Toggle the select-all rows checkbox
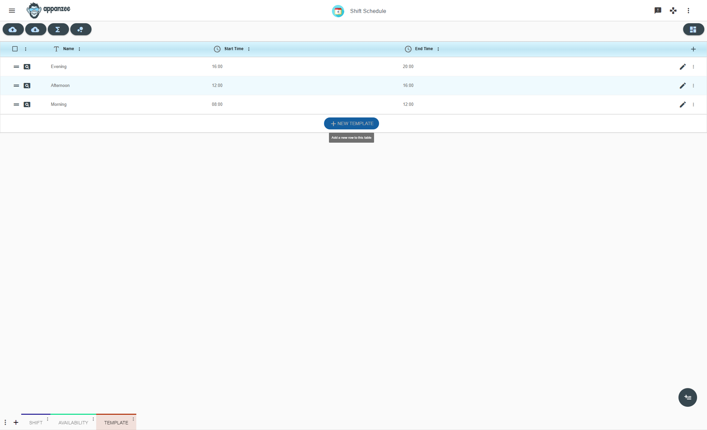Image resolution: width=707 pixels, height=430 pixels. (x=15, y=49)
